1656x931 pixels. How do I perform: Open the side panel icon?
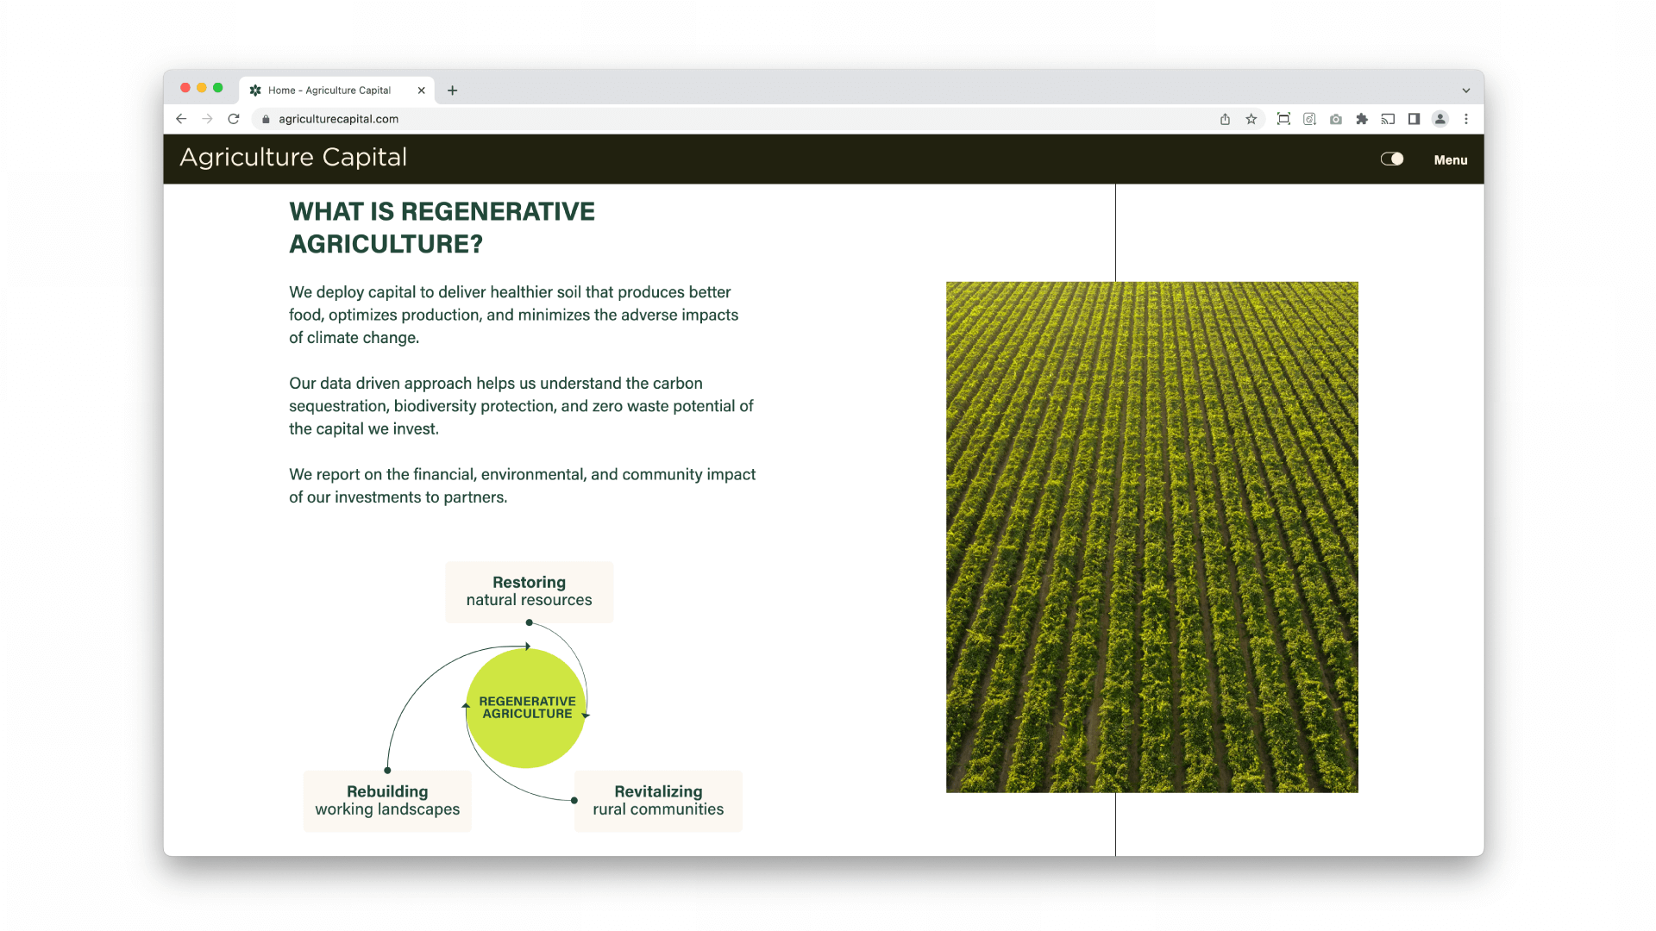(x=1414, y=119)
